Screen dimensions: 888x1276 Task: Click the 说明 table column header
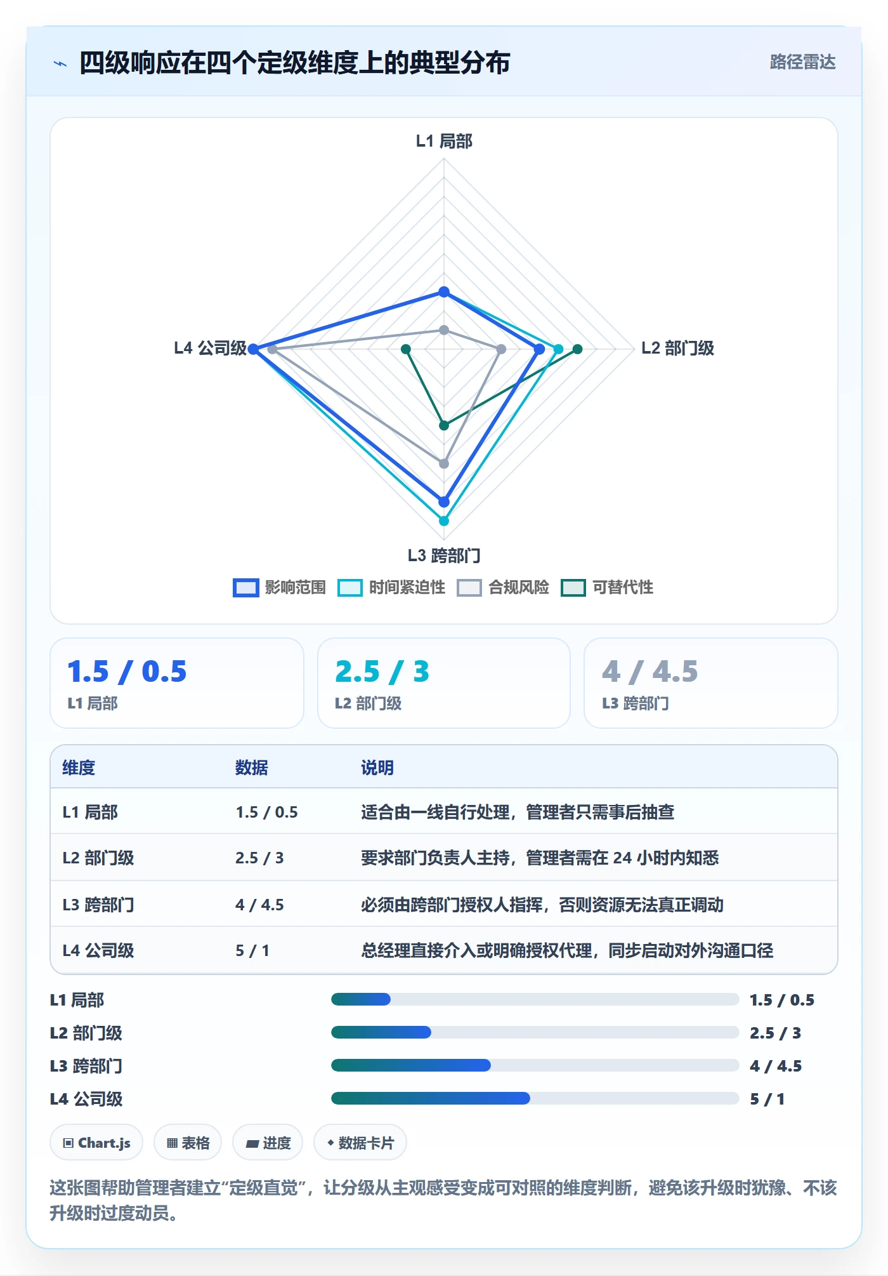tap(377, 768)
